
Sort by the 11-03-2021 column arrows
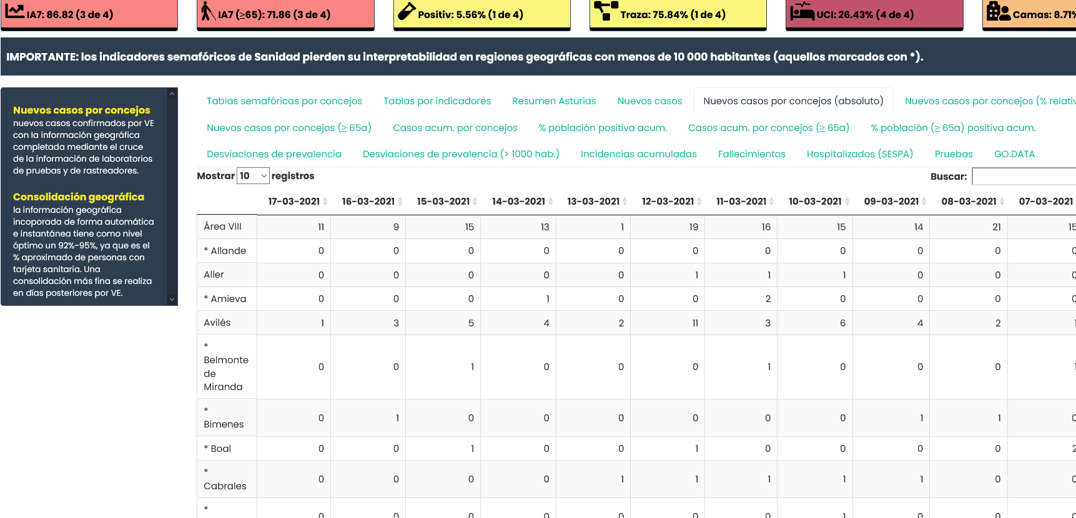coord(771,202)
